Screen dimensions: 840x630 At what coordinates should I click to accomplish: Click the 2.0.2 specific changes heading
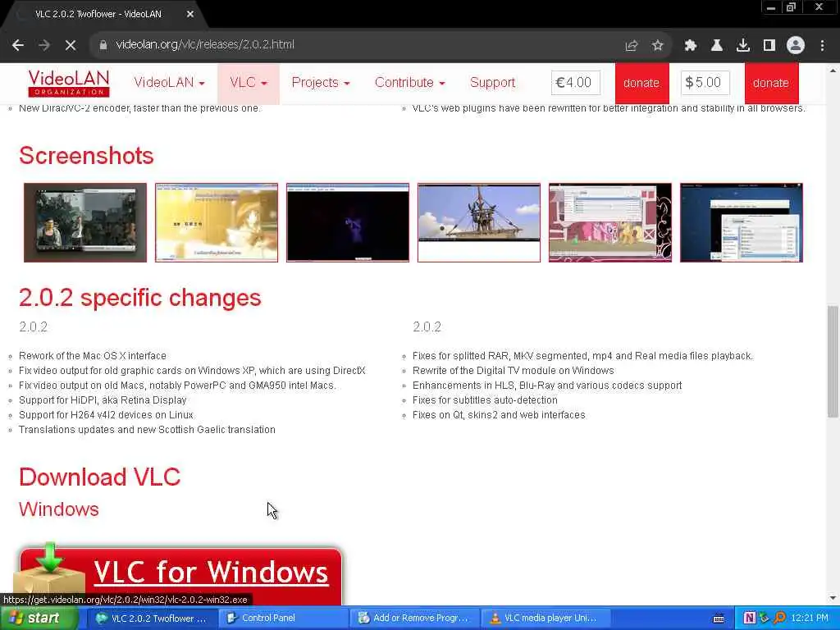[139, 299]
